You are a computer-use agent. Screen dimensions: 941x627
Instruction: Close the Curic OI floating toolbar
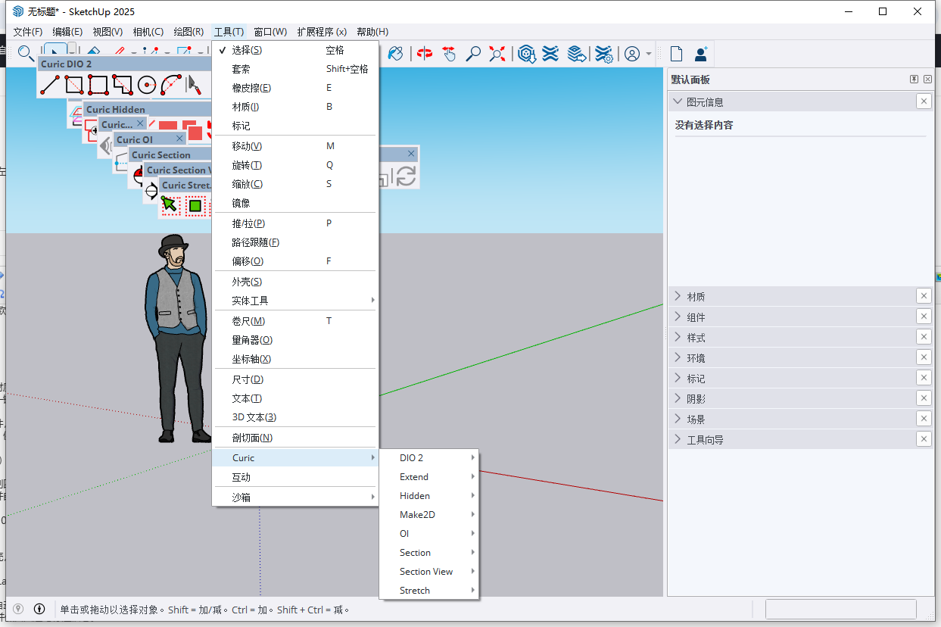[x=179, y=139]
